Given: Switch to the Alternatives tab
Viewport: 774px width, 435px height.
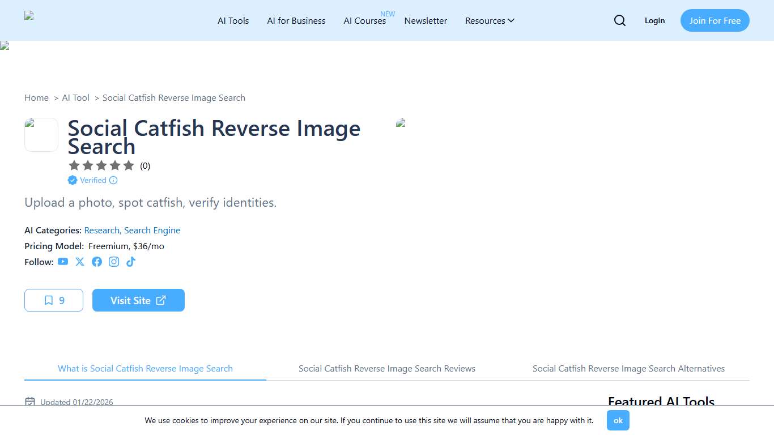Looking at the screenshot, I should pos(628,368).
